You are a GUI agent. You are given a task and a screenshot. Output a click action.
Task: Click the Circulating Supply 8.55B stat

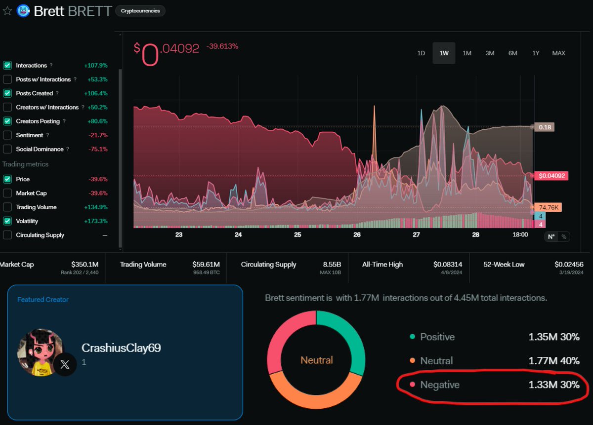(290, 268)
